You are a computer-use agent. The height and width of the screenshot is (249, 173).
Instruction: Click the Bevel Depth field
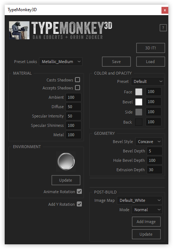(x=155, y=151)
